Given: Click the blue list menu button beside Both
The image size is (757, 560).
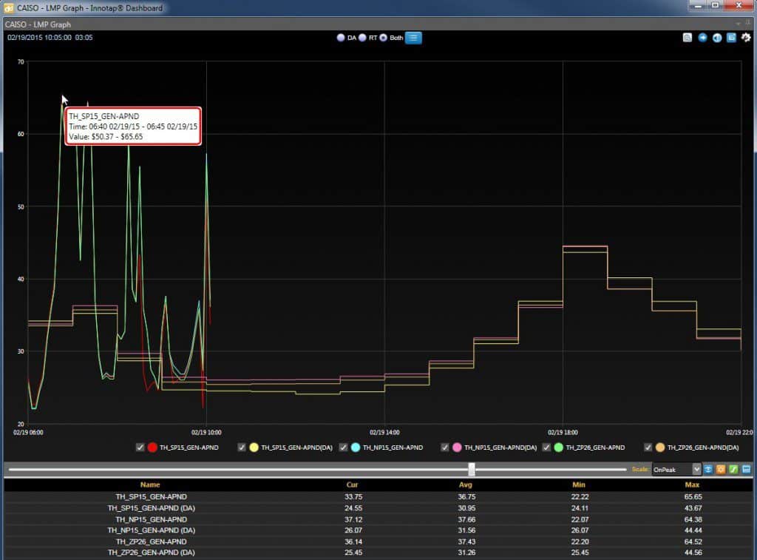Looking at the screenshot, I should click(413, 38).
